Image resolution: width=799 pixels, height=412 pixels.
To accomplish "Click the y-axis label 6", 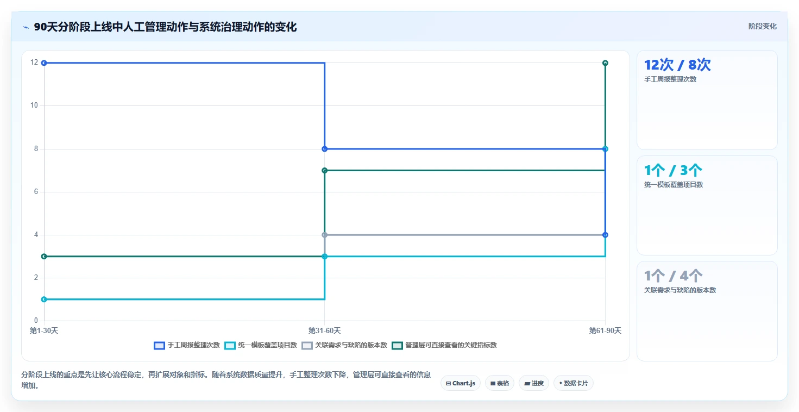I will point(36,192).
